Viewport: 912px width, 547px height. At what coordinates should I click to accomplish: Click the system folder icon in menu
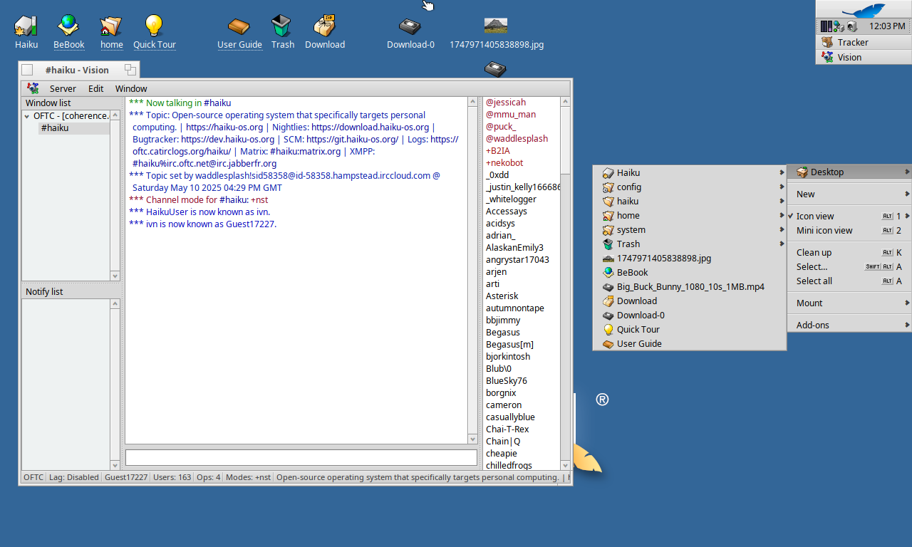click(x=608, y=229)
